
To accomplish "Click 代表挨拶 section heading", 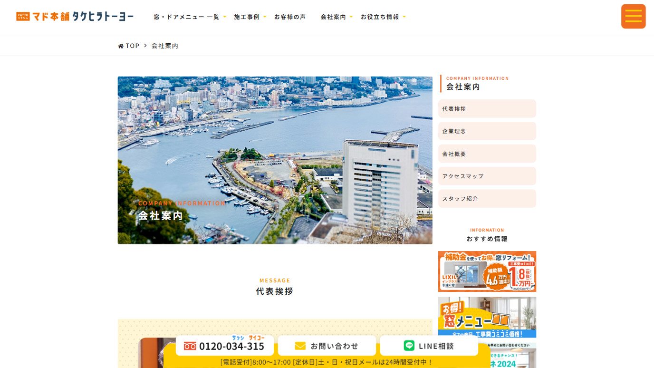I will pyautogui.click(x=275, y=291).
